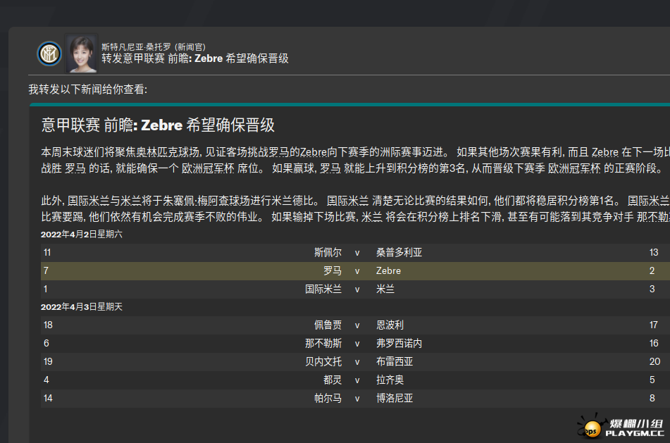Click 恩波利 in the fixture list
Screen dimensions: 670x443
pyautogui.click(x=390, y=325)
